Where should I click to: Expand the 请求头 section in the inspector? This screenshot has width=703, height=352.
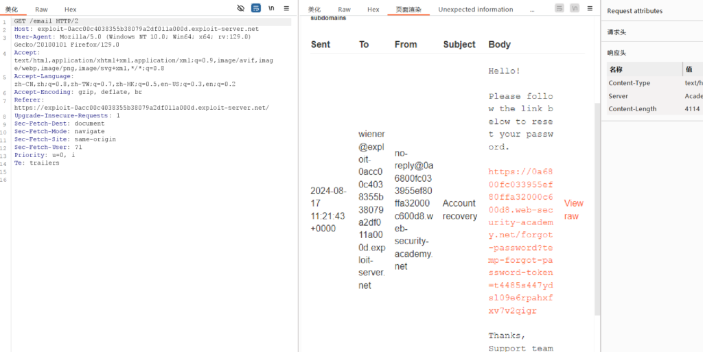pos(616,32)
